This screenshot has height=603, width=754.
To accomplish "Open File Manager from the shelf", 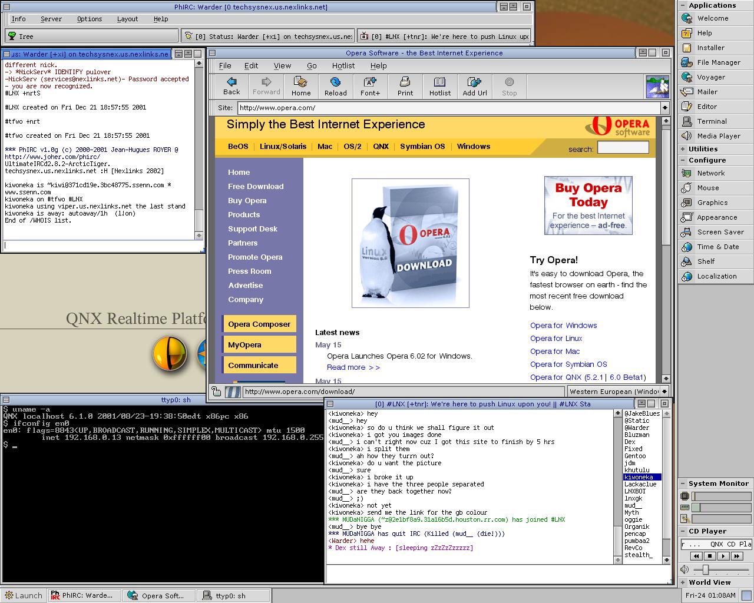I will [x=718, y=62].
